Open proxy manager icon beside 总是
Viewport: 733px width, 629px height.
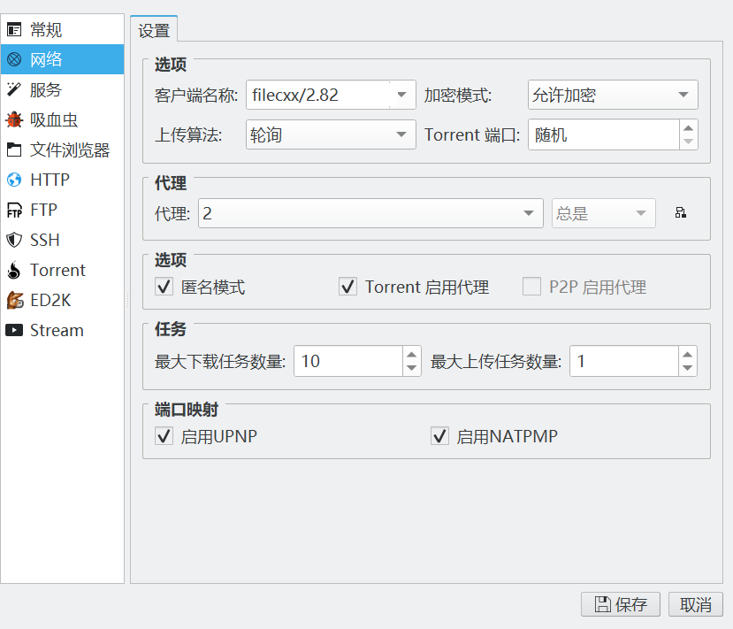tap(681, 213)
